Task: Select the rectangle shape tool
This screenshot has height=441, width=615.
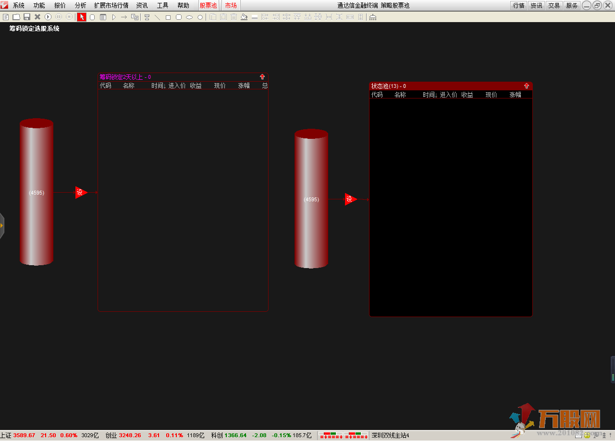Action: (168, 17)
